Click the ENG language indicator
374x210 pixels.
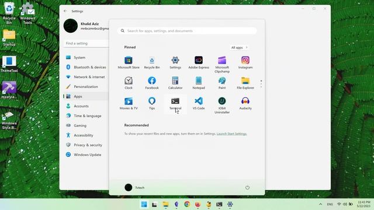point(330,204)
